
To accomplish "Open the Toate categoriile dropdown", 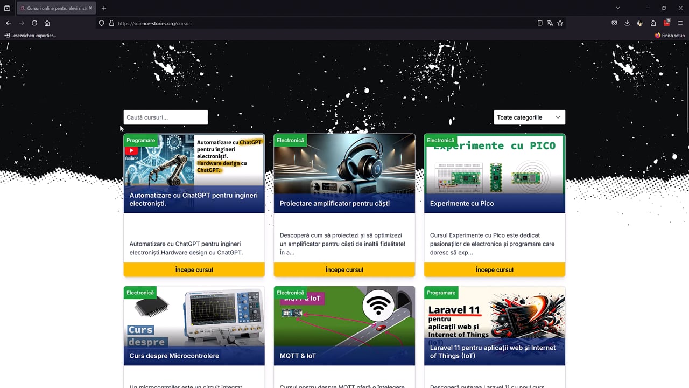I will [x=529, y=117].
